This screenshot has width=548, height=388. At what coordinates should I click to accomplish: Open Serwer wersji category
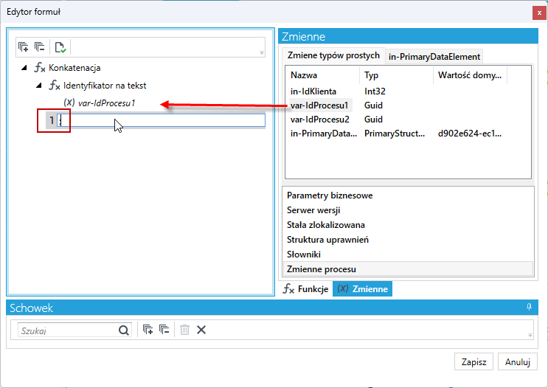point(313,210)
